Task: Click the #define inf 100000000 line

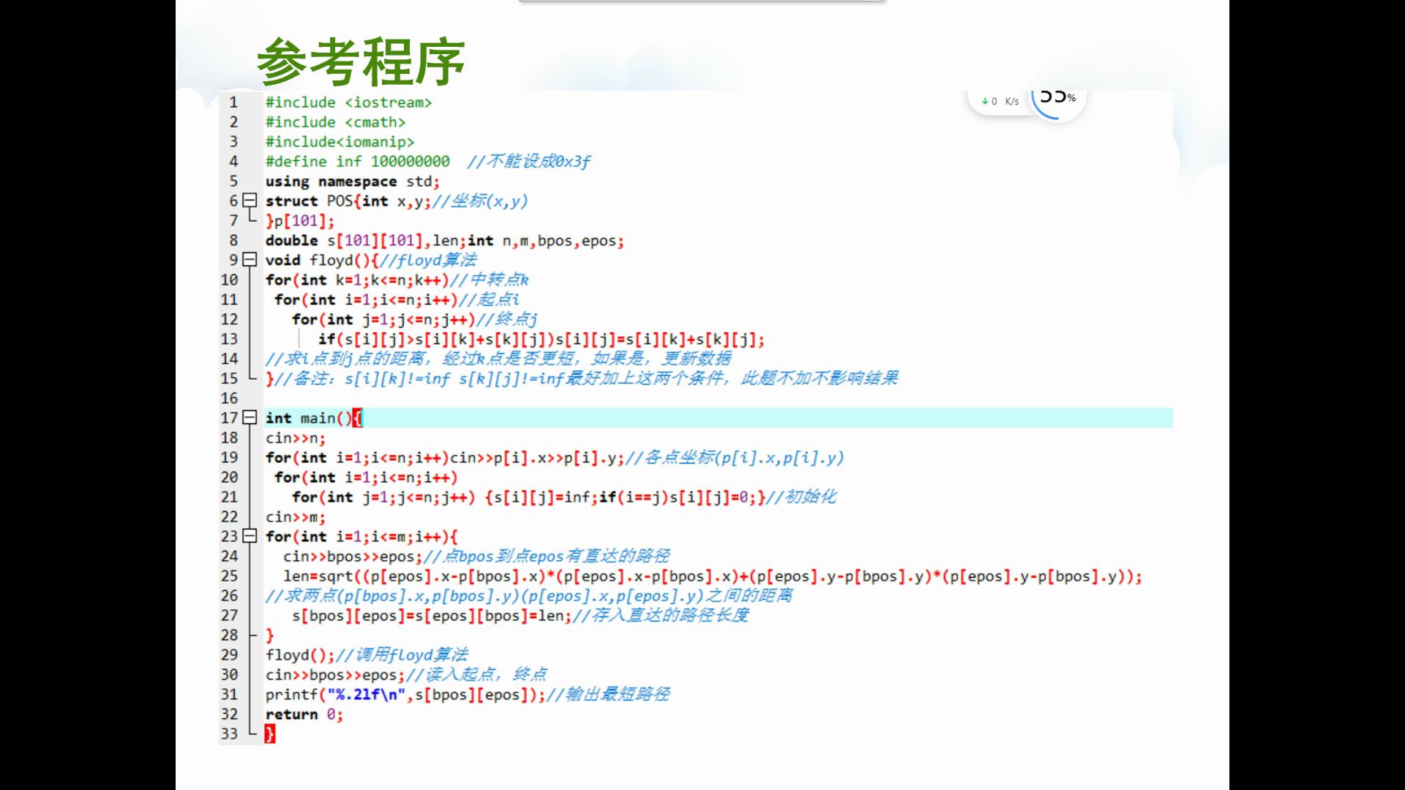Action: click(357, 162)
